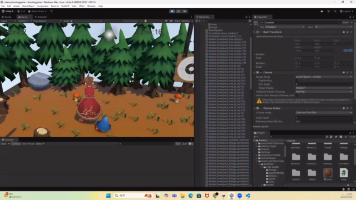The width and height of the screenshot is (356, 200).
Task: Toggle the Canvas object active checkbox
Action: pos(262,22)
